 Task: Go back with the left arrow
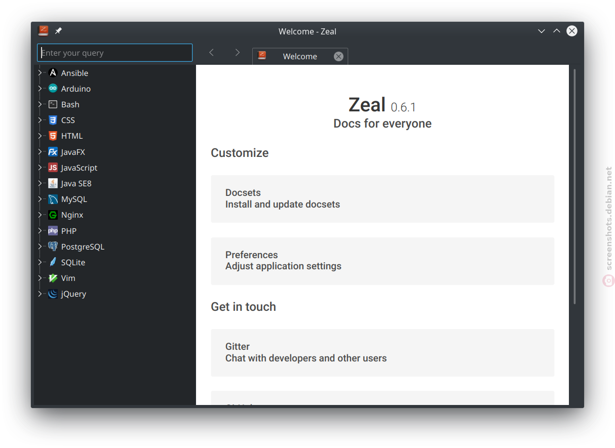212,53
